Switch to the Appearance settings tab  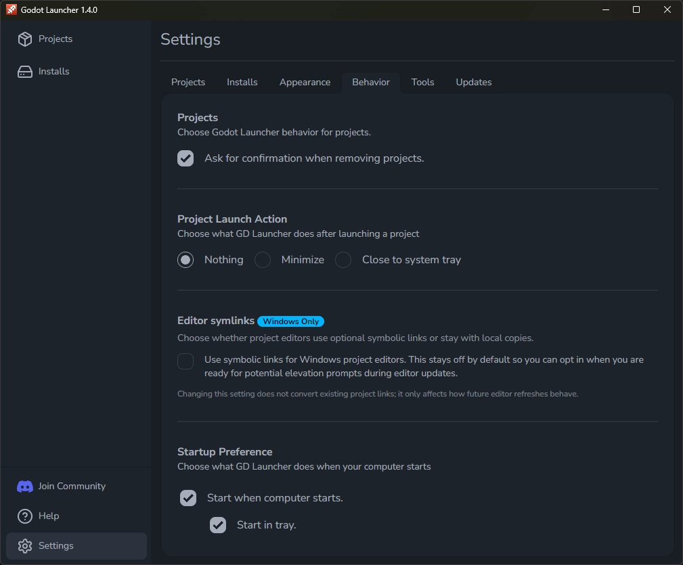point(305,83)
